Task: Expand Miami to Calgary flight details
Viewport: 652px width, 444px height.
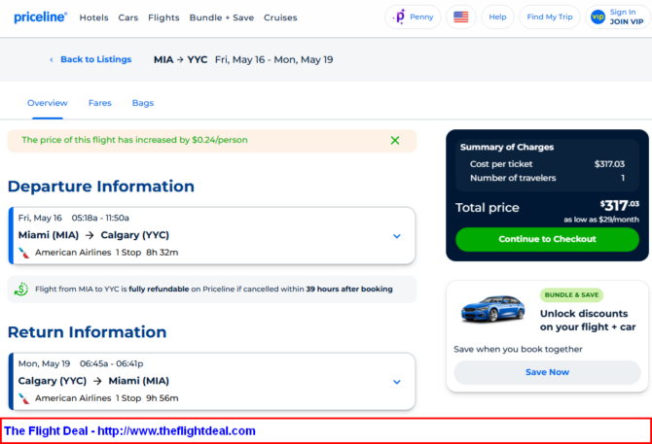Action: [397, 236]
